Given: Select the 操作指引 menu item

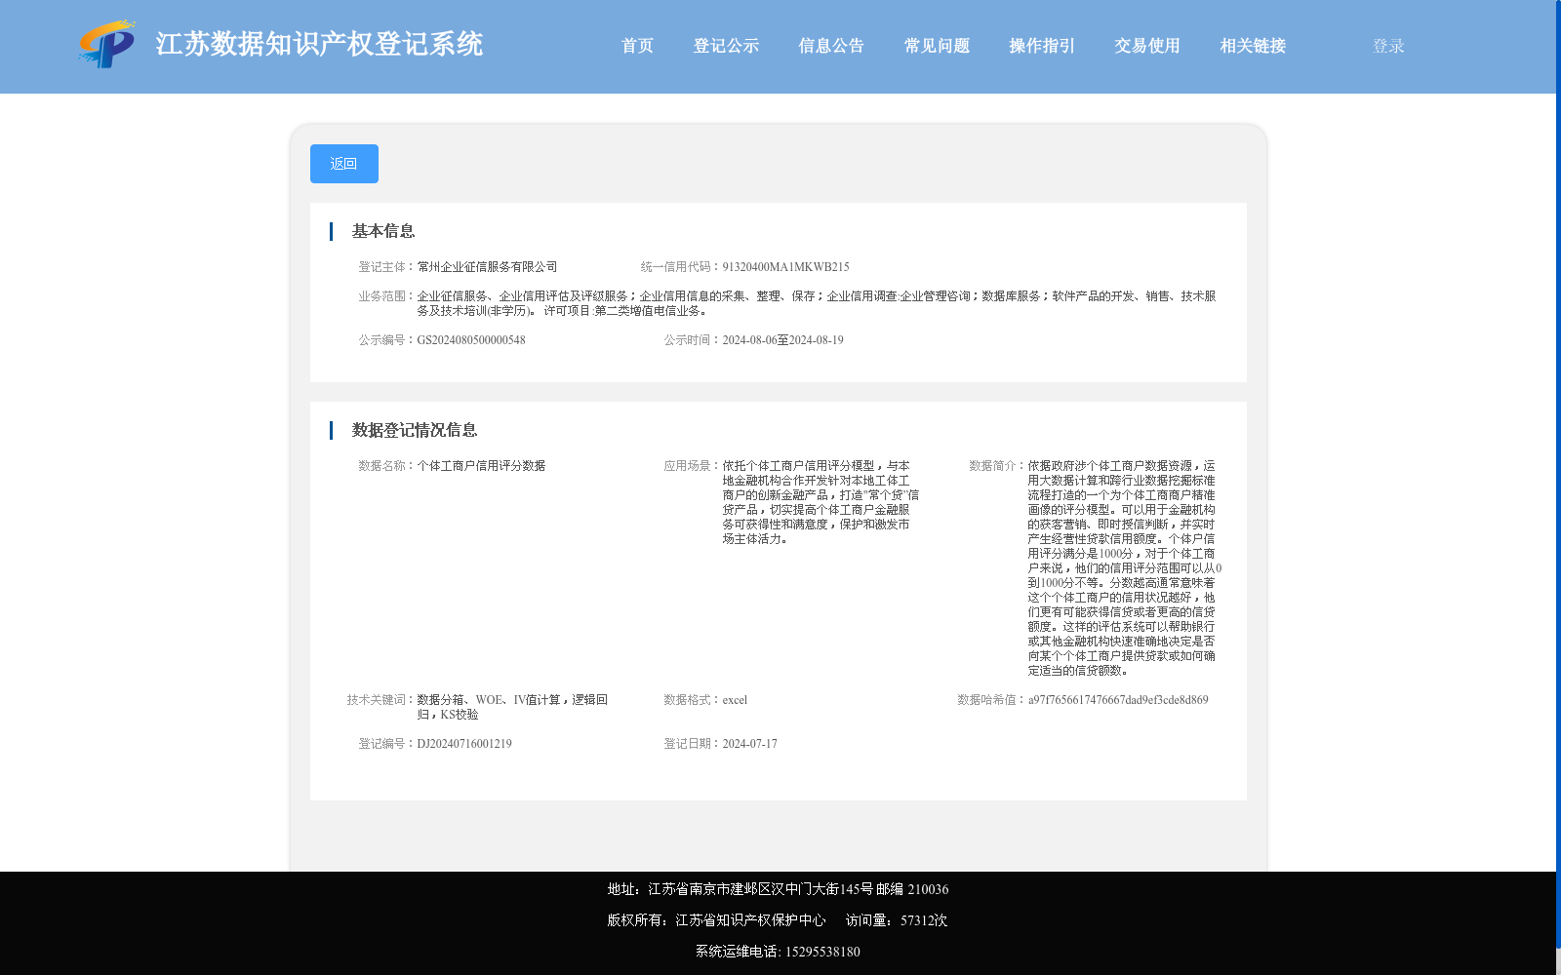Looking at the screenshot, I should coord(1042,46).
